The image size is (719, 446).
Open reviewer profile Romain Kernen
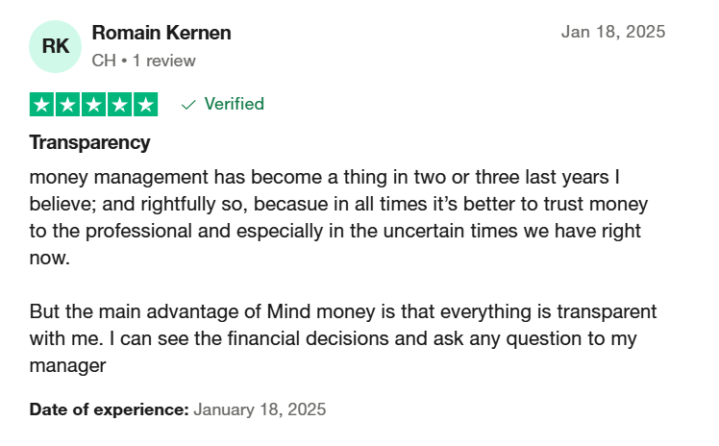[161, 33]
